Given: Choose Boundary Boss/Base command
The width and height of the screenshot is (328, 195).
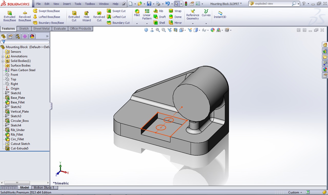Looking at the screenshot, I should [x=48, y=23].
